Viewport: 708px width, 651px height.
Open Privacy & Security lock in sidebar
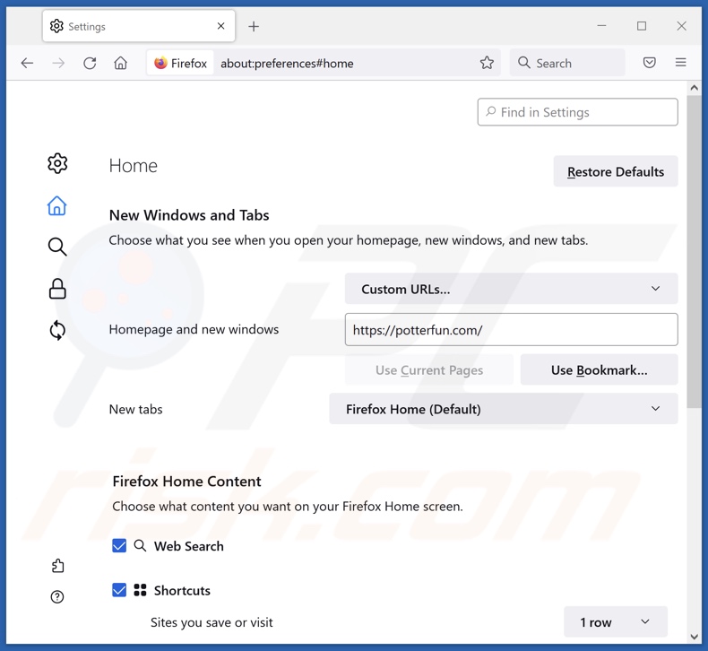pyautogui.click(x=57, y=289)
